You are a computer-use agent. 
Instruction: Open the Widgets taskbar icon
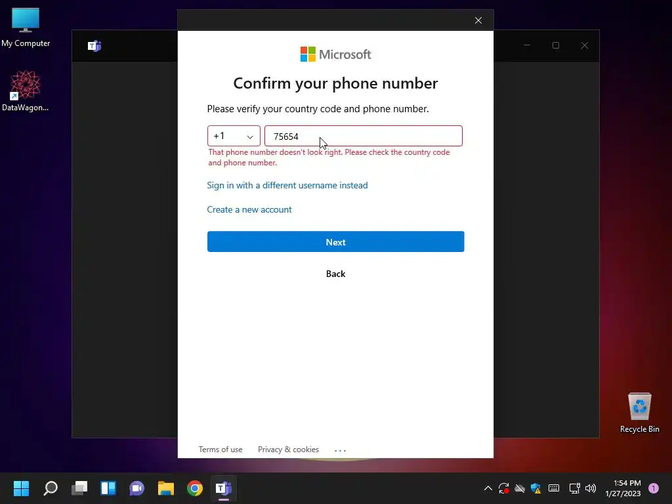coord(108,488)
